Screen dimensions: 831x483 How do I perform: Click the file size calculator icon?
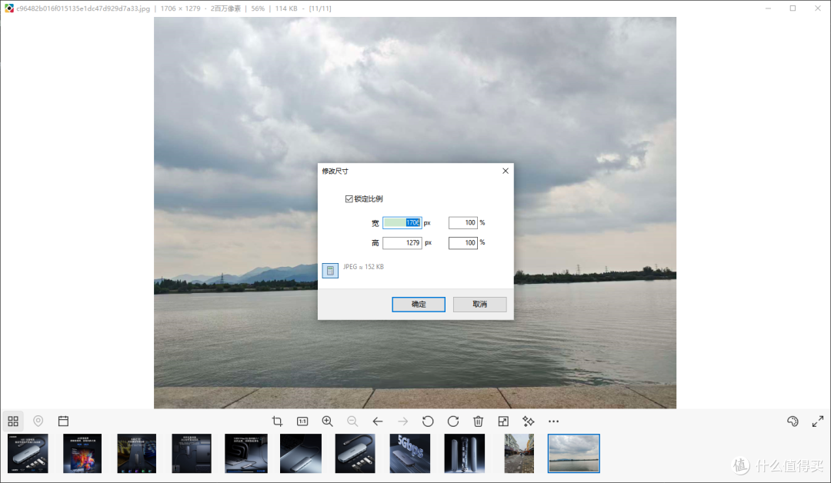click(330, 270)
